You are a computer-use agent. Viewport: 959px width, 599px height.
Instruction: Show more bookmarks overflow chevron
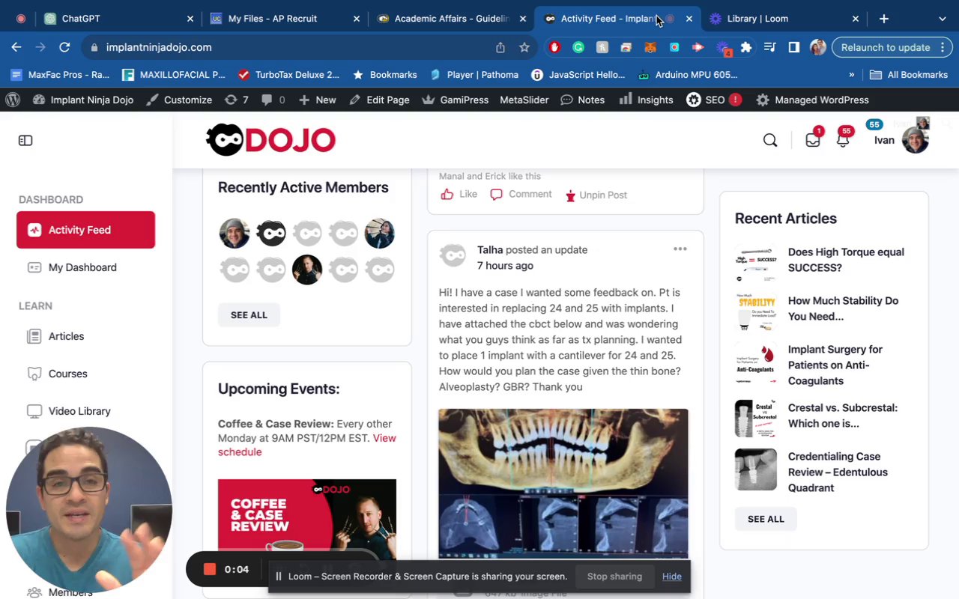pyautogui.click(x=851, y=75)
